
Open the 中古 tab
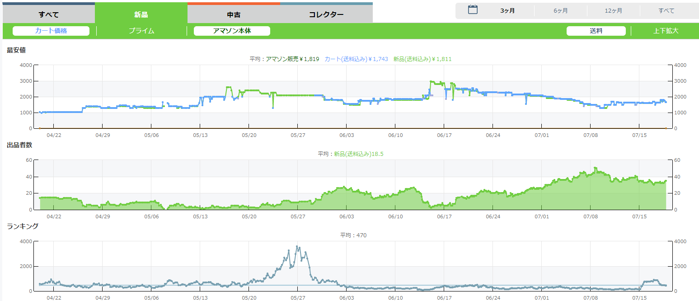click(x=234, y=14)
